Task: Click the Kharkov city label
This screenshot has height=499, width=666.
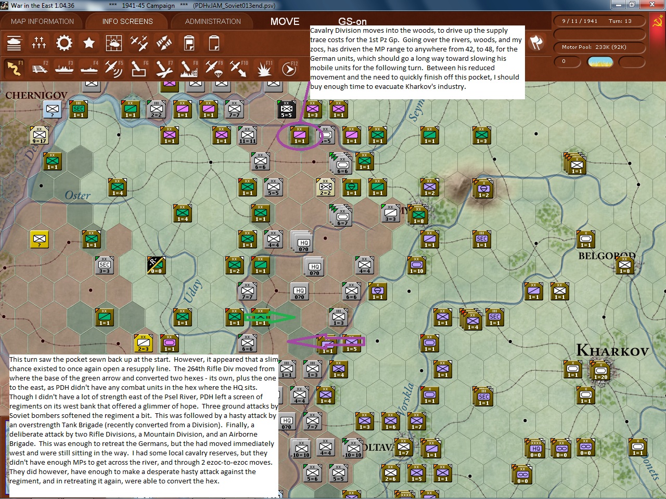Action: pyautogui.click(x=612, y=350)
